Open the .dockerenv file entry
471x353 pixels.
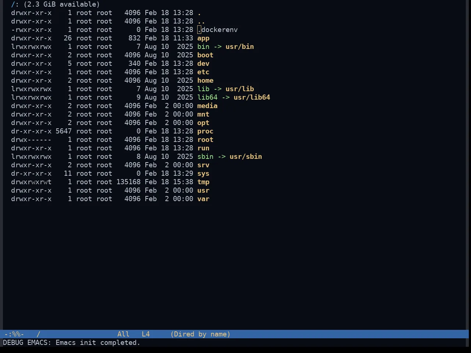click(x=217, y=30)
